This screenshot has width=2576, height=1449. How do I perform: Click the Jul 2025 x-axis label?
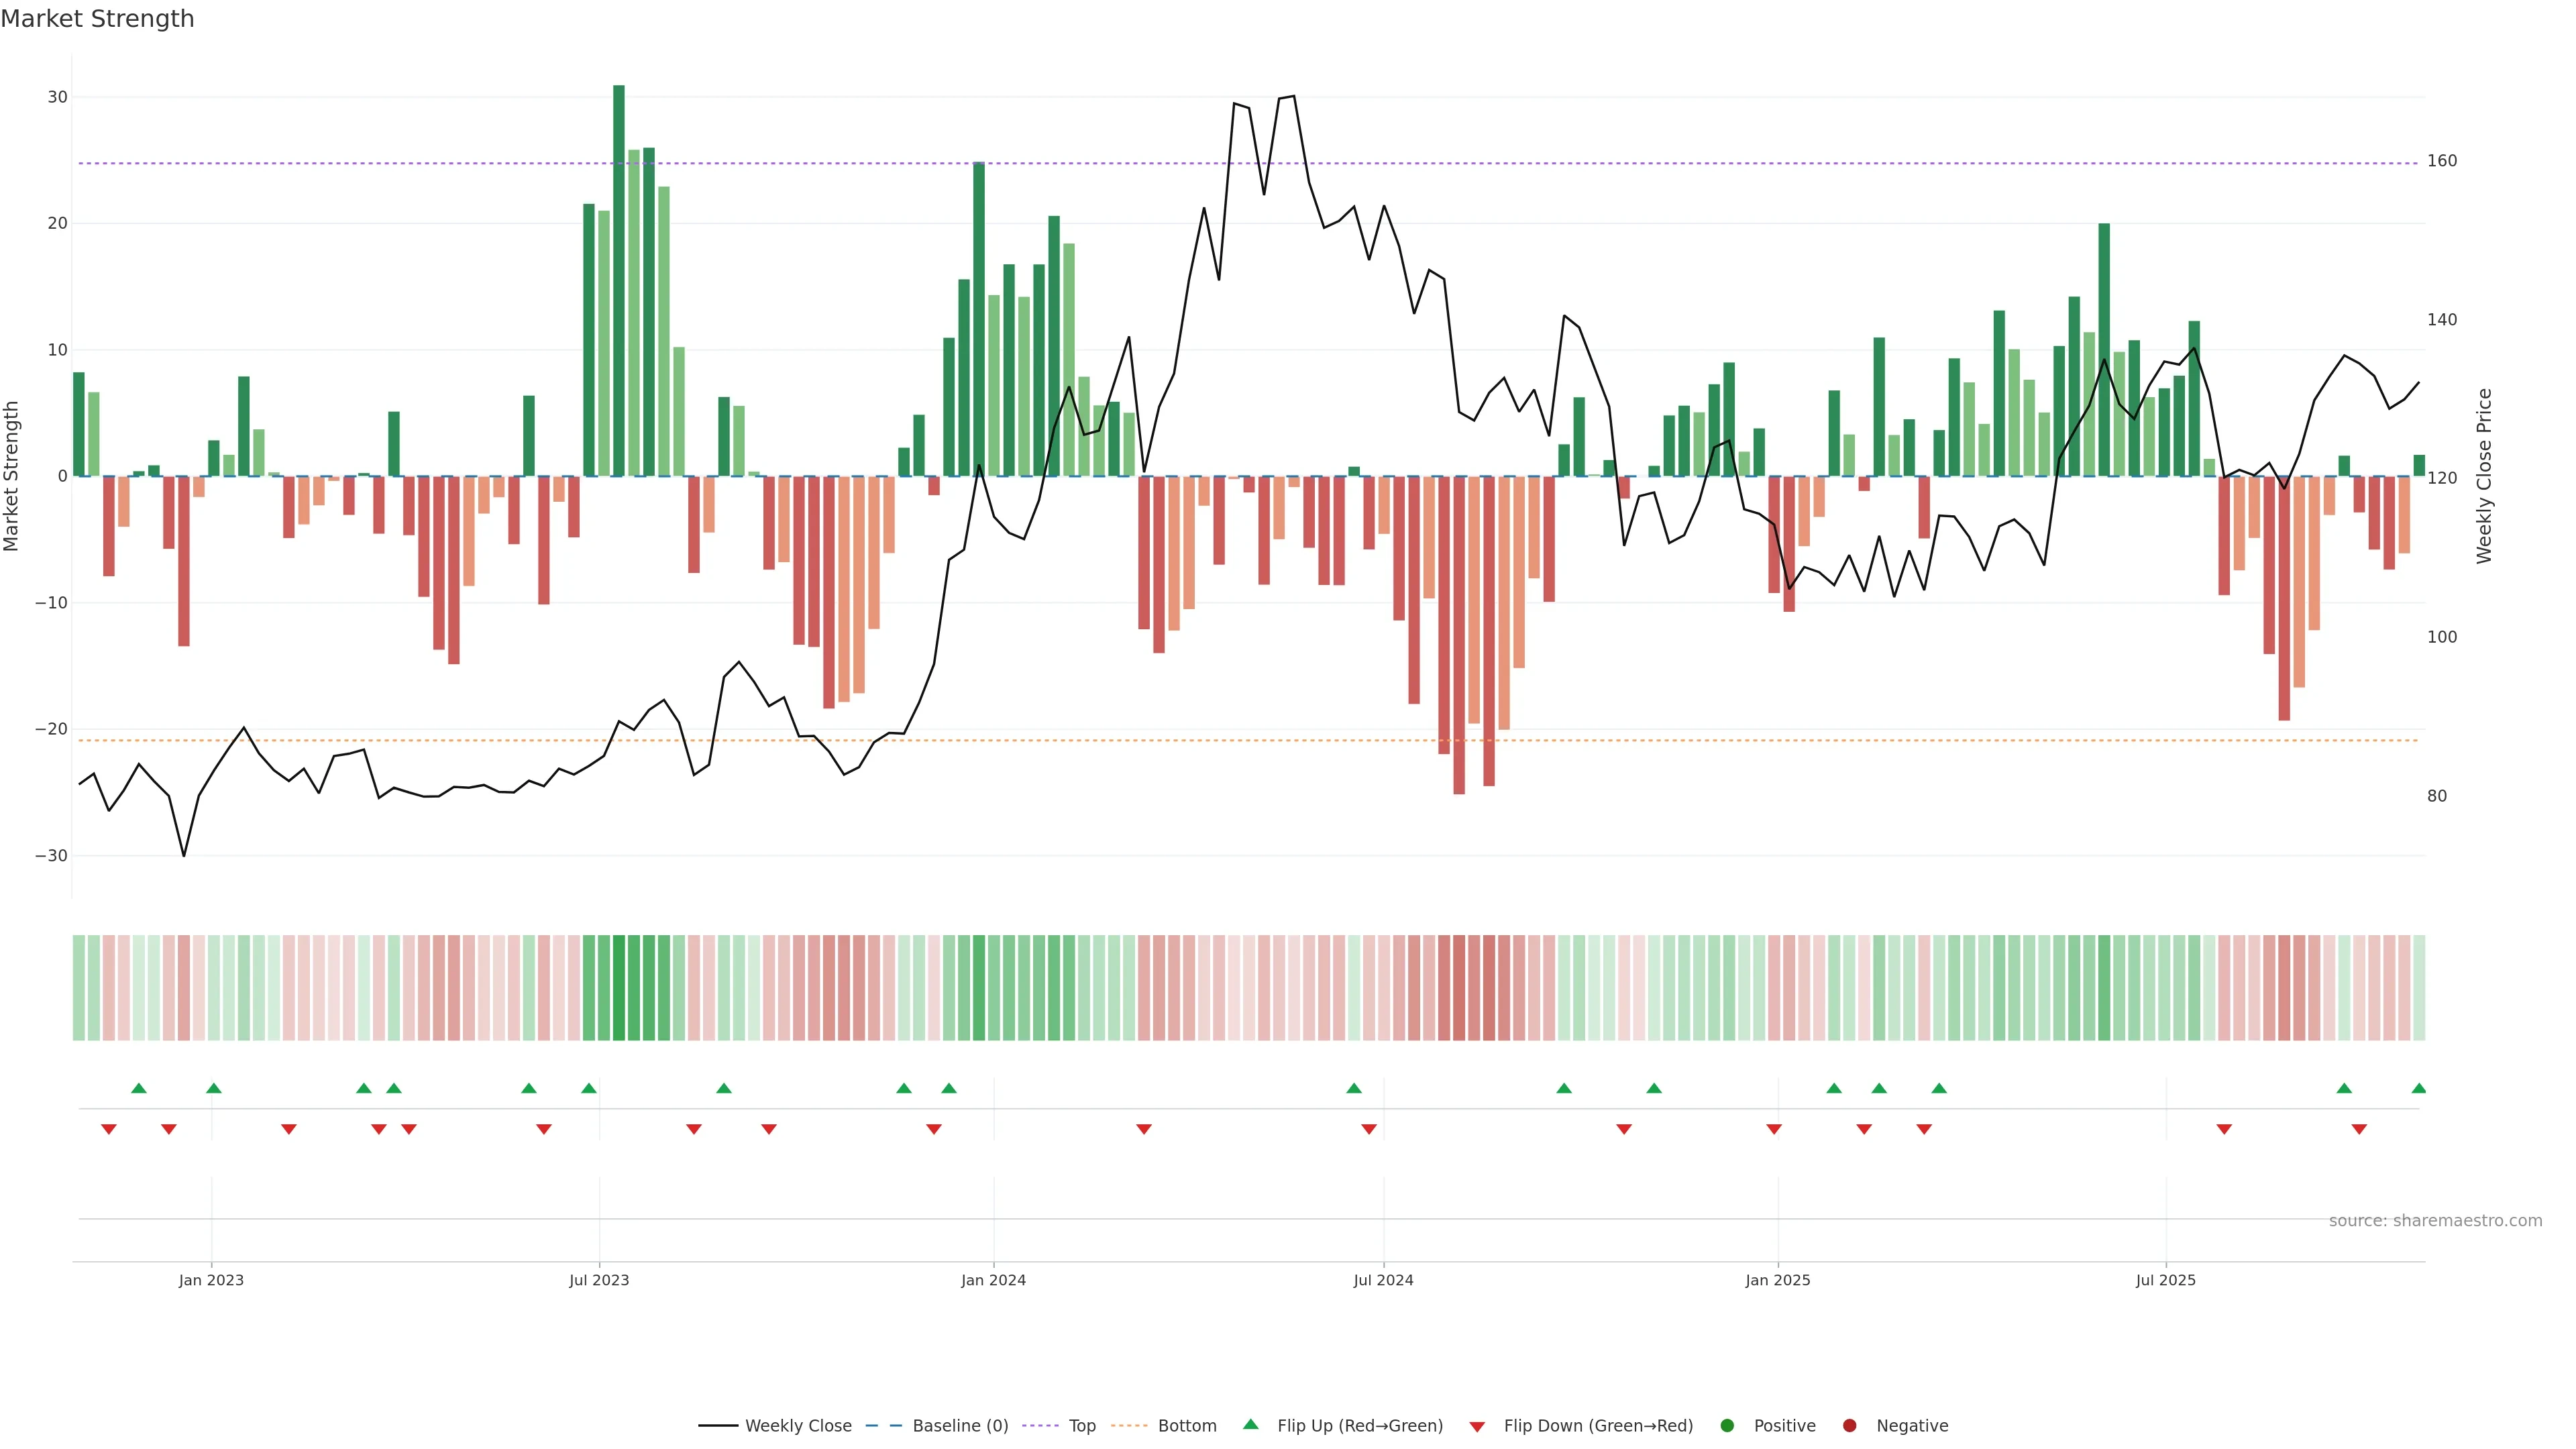point(2165,1280)
